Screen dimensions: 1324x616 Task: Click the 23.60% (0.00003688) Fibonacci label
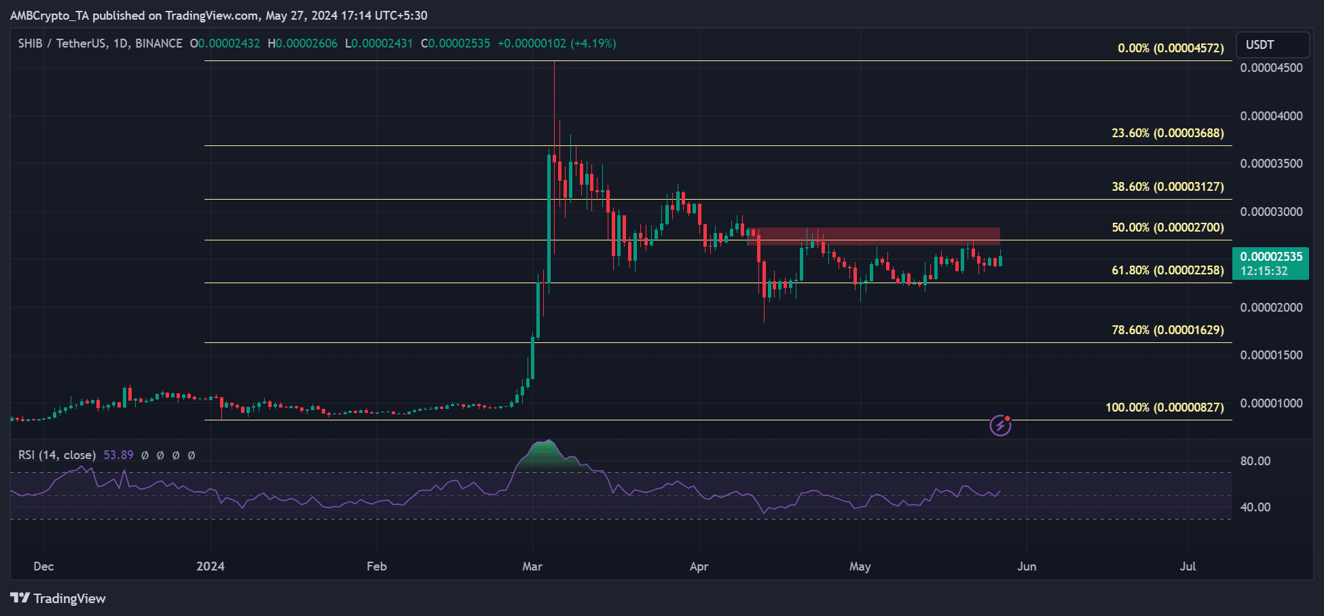click(1168, 133)
